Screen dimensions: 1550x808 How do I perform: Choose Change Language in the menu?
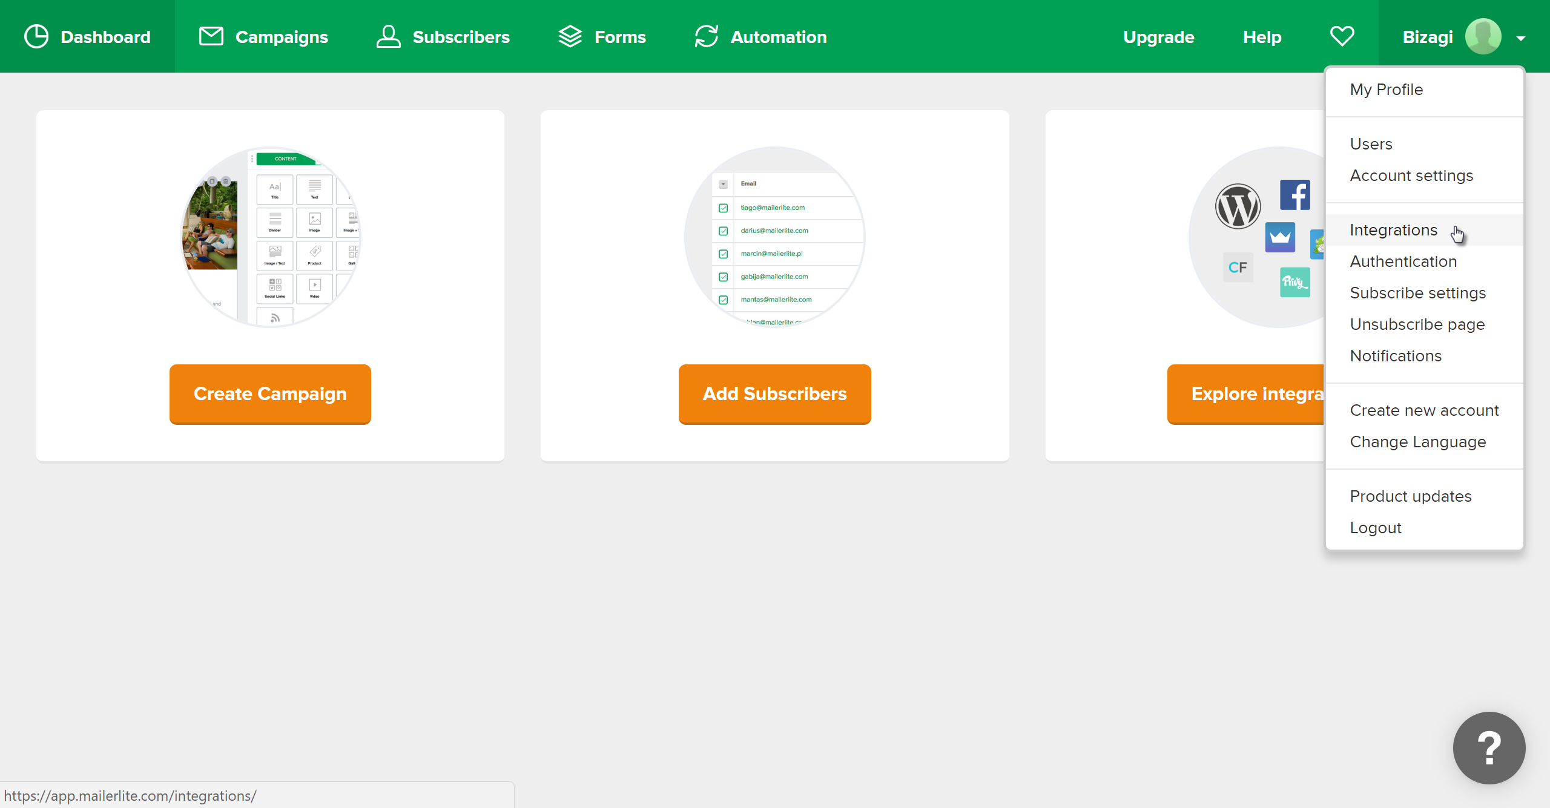coord(1417,442)
